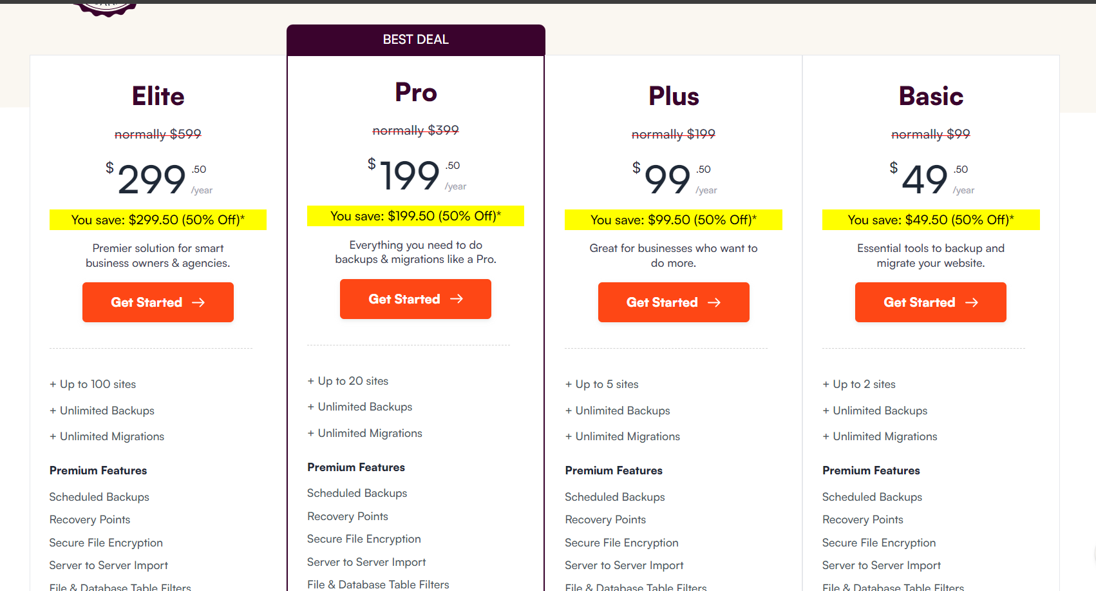The height and width of the screenshot is (591, 1096).
Task: Click the crossed-out "normally $399" price
Action: 416,130
